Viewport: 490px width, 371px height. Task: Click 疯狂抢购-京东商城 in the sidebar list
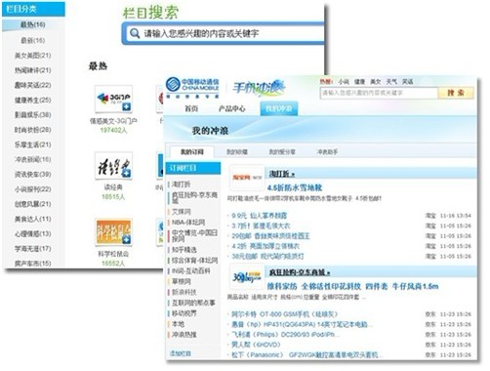pyautogui.click(x=194, y=197)
